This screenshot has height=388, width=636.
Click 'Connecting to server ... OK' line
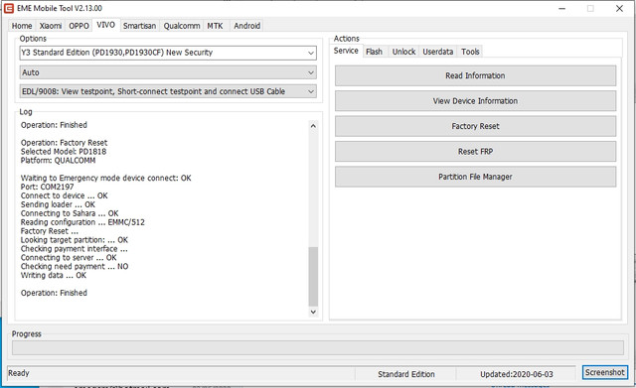click(69, 258)
